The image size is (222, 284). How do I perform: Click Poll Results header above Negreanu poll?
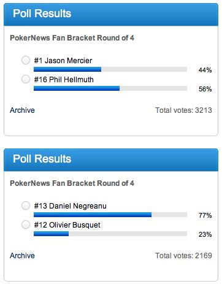tap(111, 159)
